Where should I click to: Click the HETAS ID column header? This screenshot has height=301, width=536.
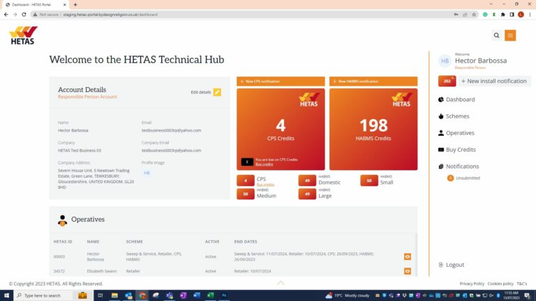click(x=63, y=242)
